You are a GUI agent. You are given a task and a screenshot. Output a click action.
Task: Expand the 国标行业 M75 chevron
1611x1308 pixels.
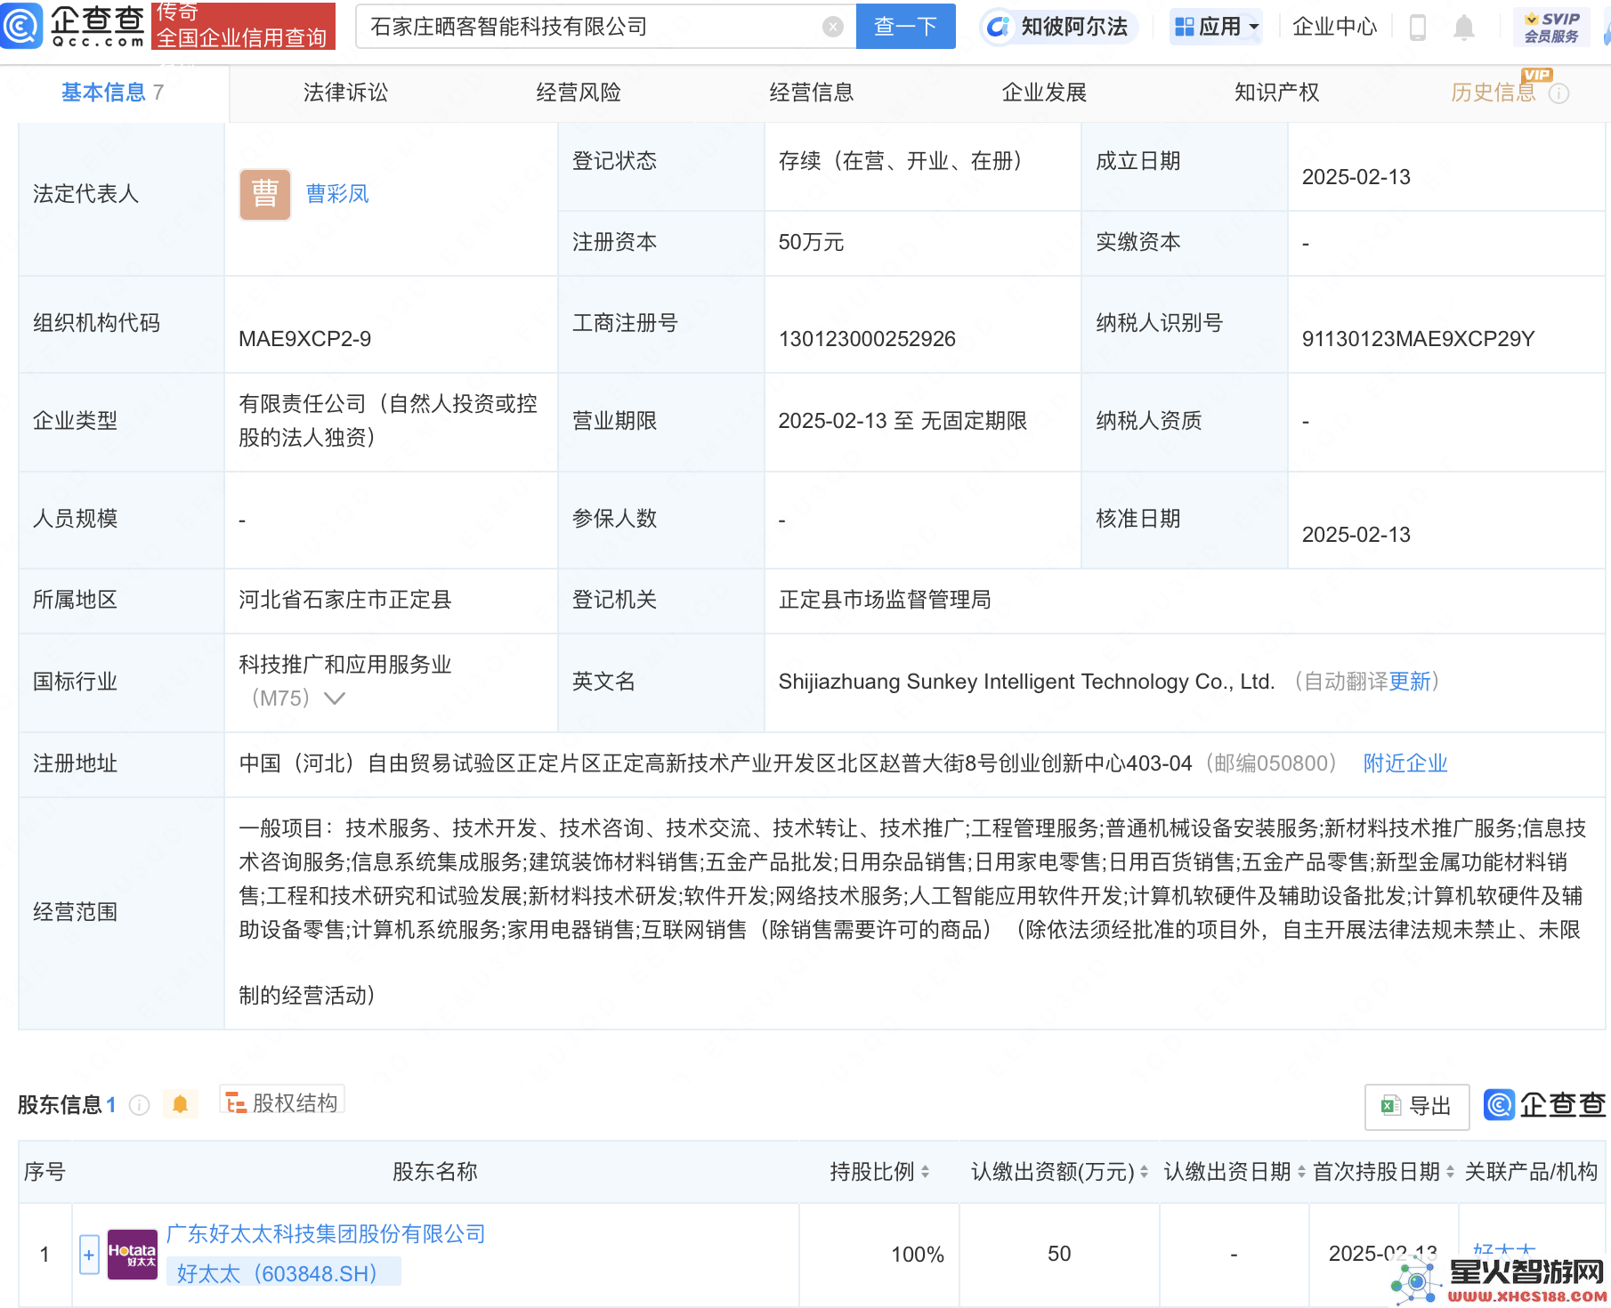335,698
